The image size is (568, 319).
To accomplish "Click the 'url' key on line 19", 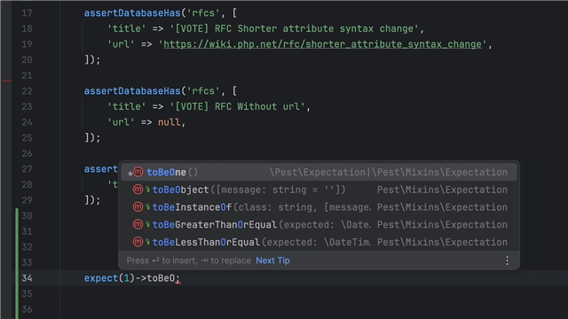I will (121, 44).
